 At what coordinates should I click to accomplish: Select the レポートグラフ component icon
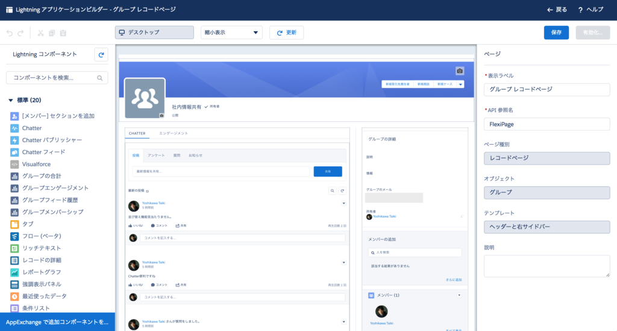pyautogui.click(x=14, y=273)
